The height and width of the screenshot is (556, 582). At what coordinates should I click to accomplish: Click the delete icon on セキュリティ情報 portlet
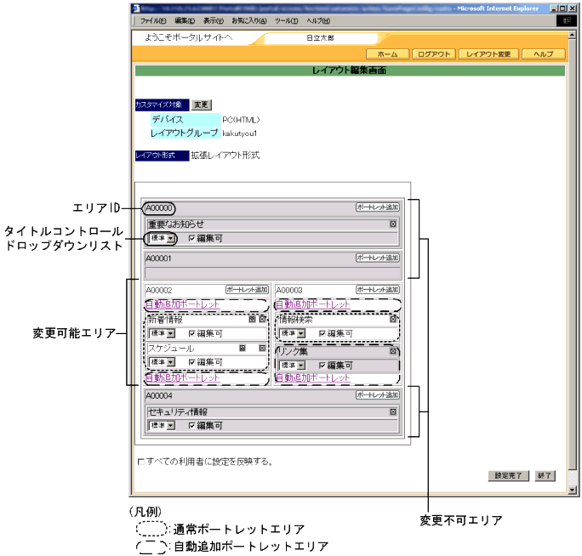[393, 411]
